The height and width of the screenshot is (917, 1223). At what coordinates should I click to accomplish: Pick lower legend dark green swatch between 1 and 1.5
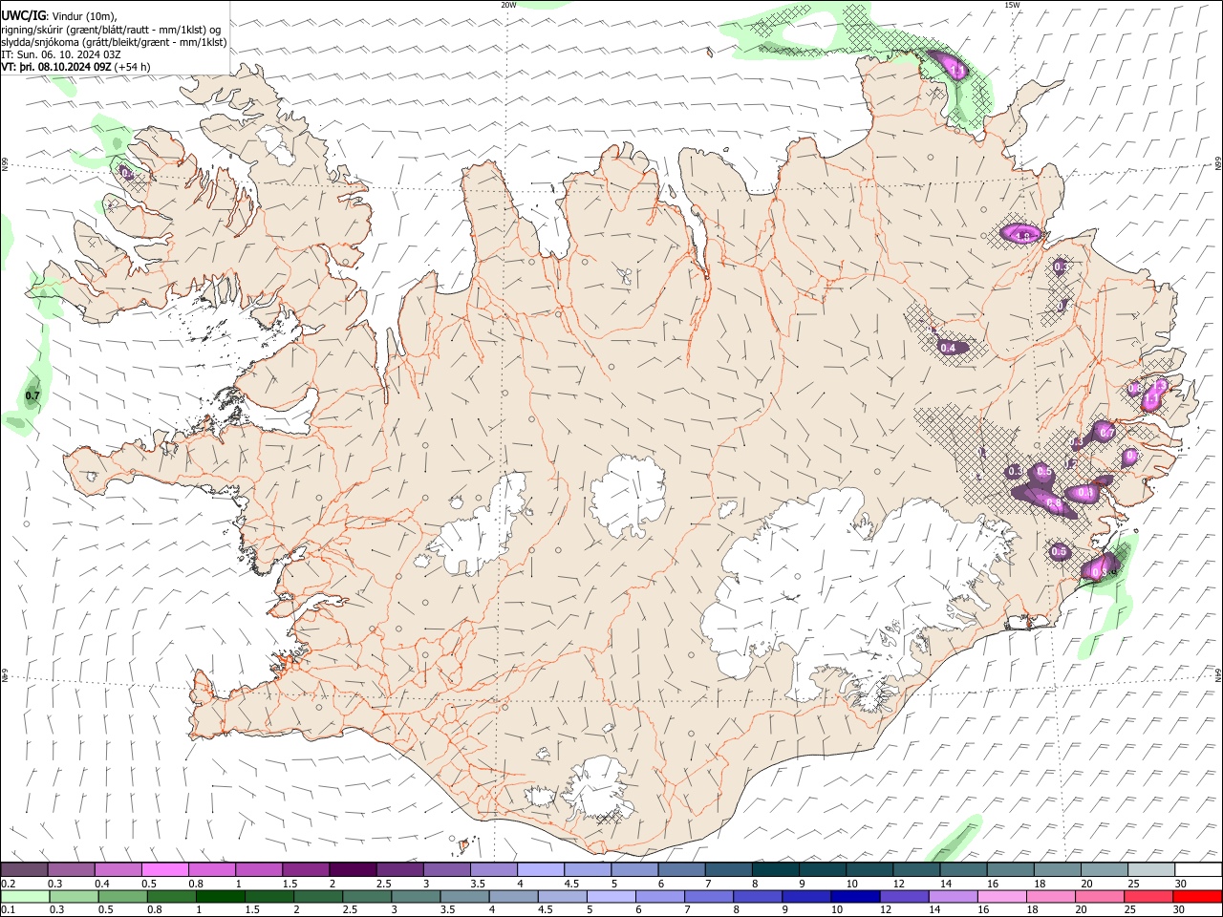pos(221,896)
